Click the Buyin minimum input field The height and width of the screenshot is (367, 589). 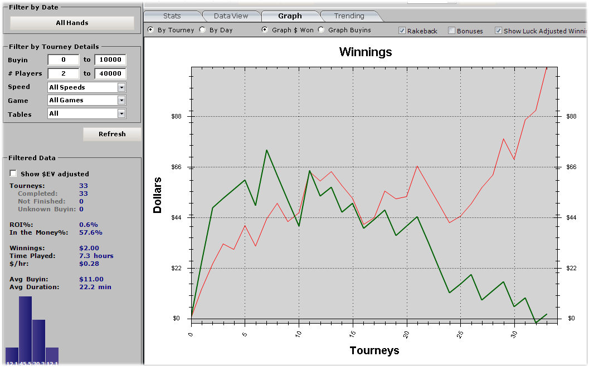[63, 60]
